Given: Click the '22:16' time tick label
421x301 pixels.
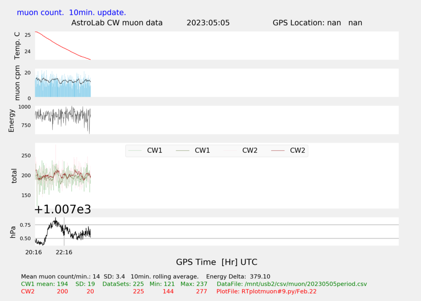Looking at the screenshot, I should pyautogui.click(x=64, y=252).
